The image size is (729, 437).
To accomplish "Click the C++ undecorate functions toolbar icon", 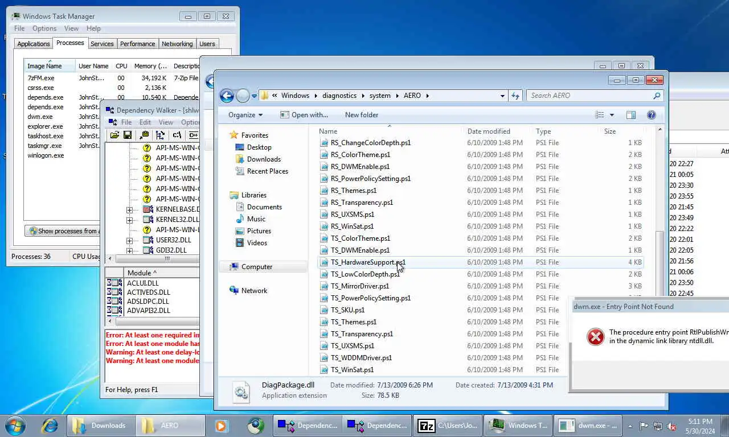I will (x=194, y=135).
